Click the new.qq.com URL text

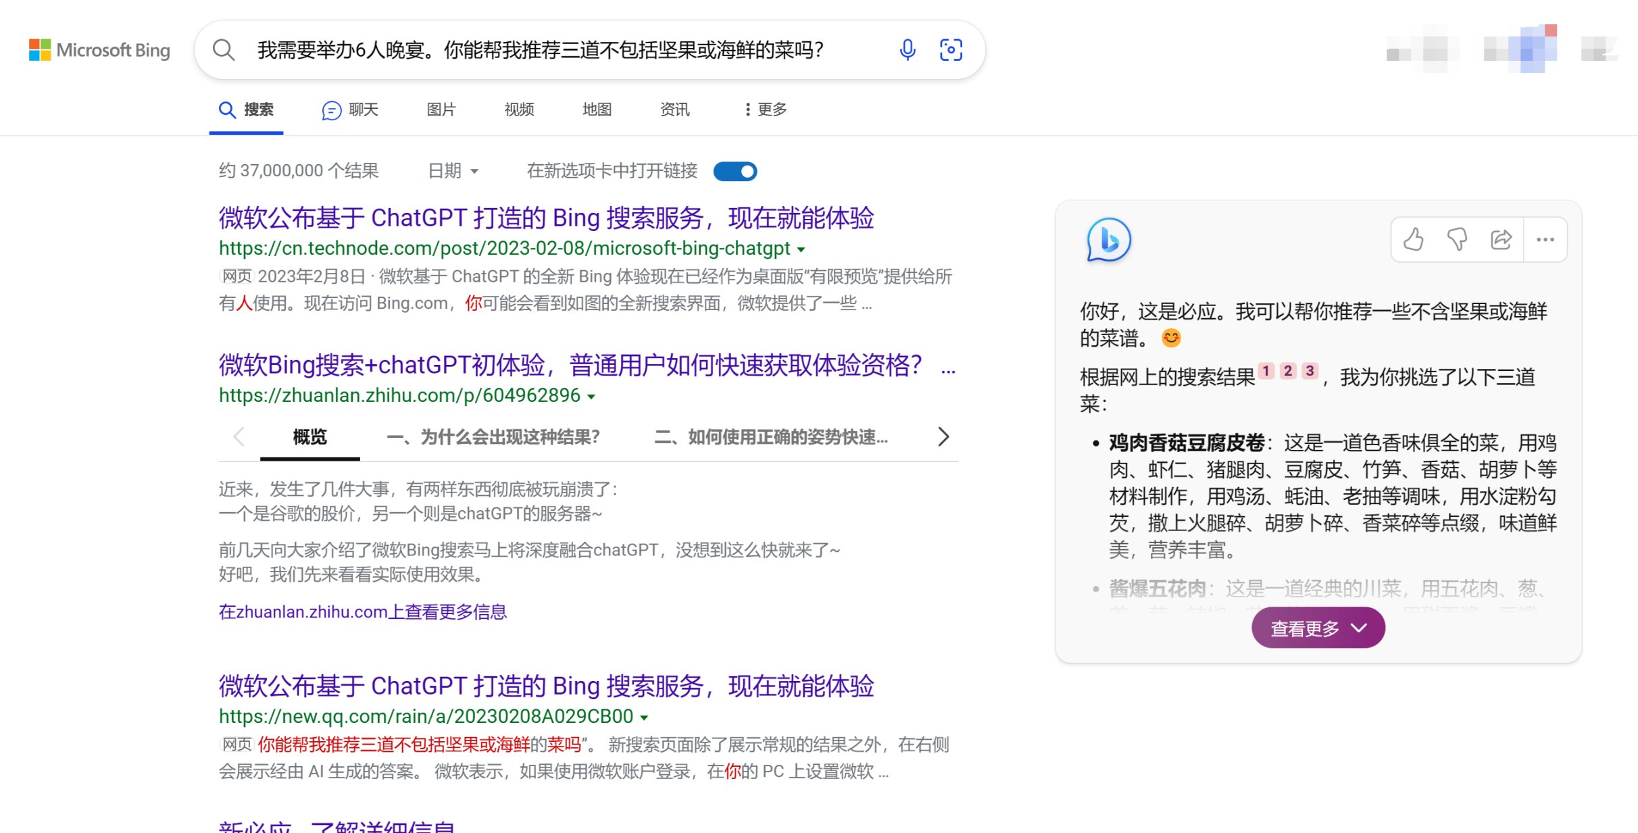(x=426, y=717)
